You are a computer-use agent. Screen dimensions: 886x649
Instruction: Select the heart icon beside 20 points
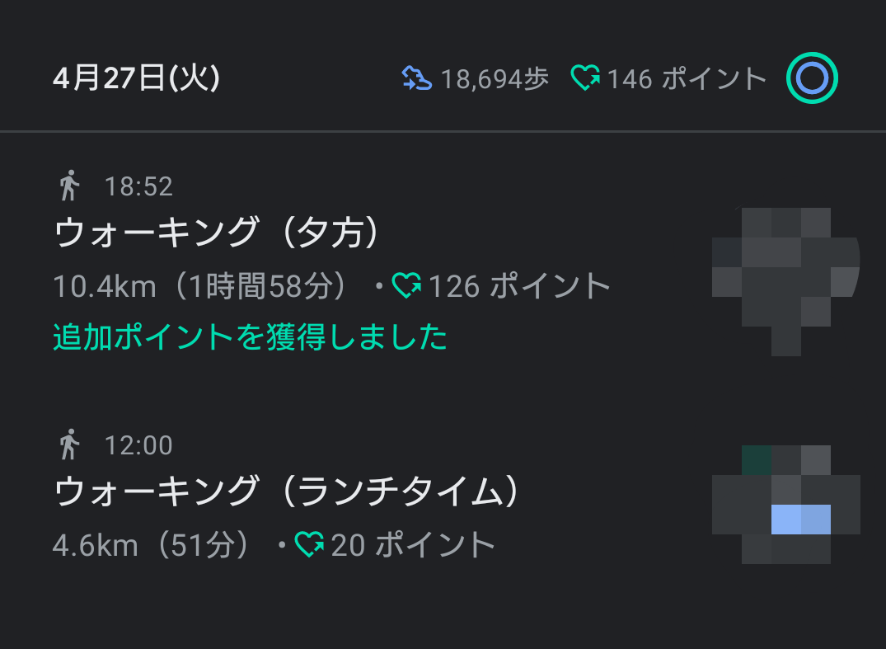tap(309, 544)
